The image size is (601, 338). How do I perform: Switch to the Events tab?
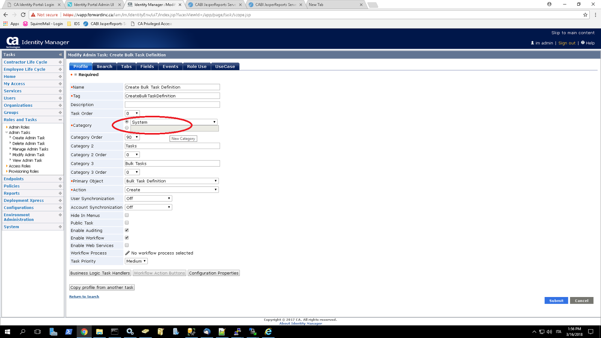click(x=170, y=67)
